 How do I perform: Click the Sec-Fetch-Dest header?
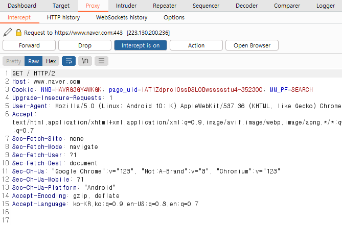tap(37, 163)
